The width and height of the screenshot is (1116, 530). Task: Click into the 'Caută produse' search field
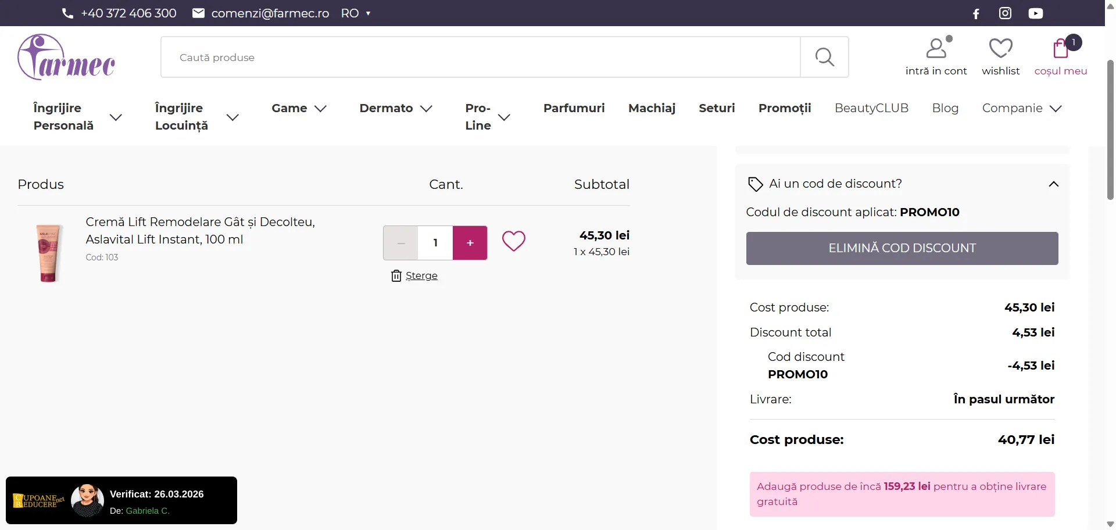pyautogui.click(x=480, y=58)
